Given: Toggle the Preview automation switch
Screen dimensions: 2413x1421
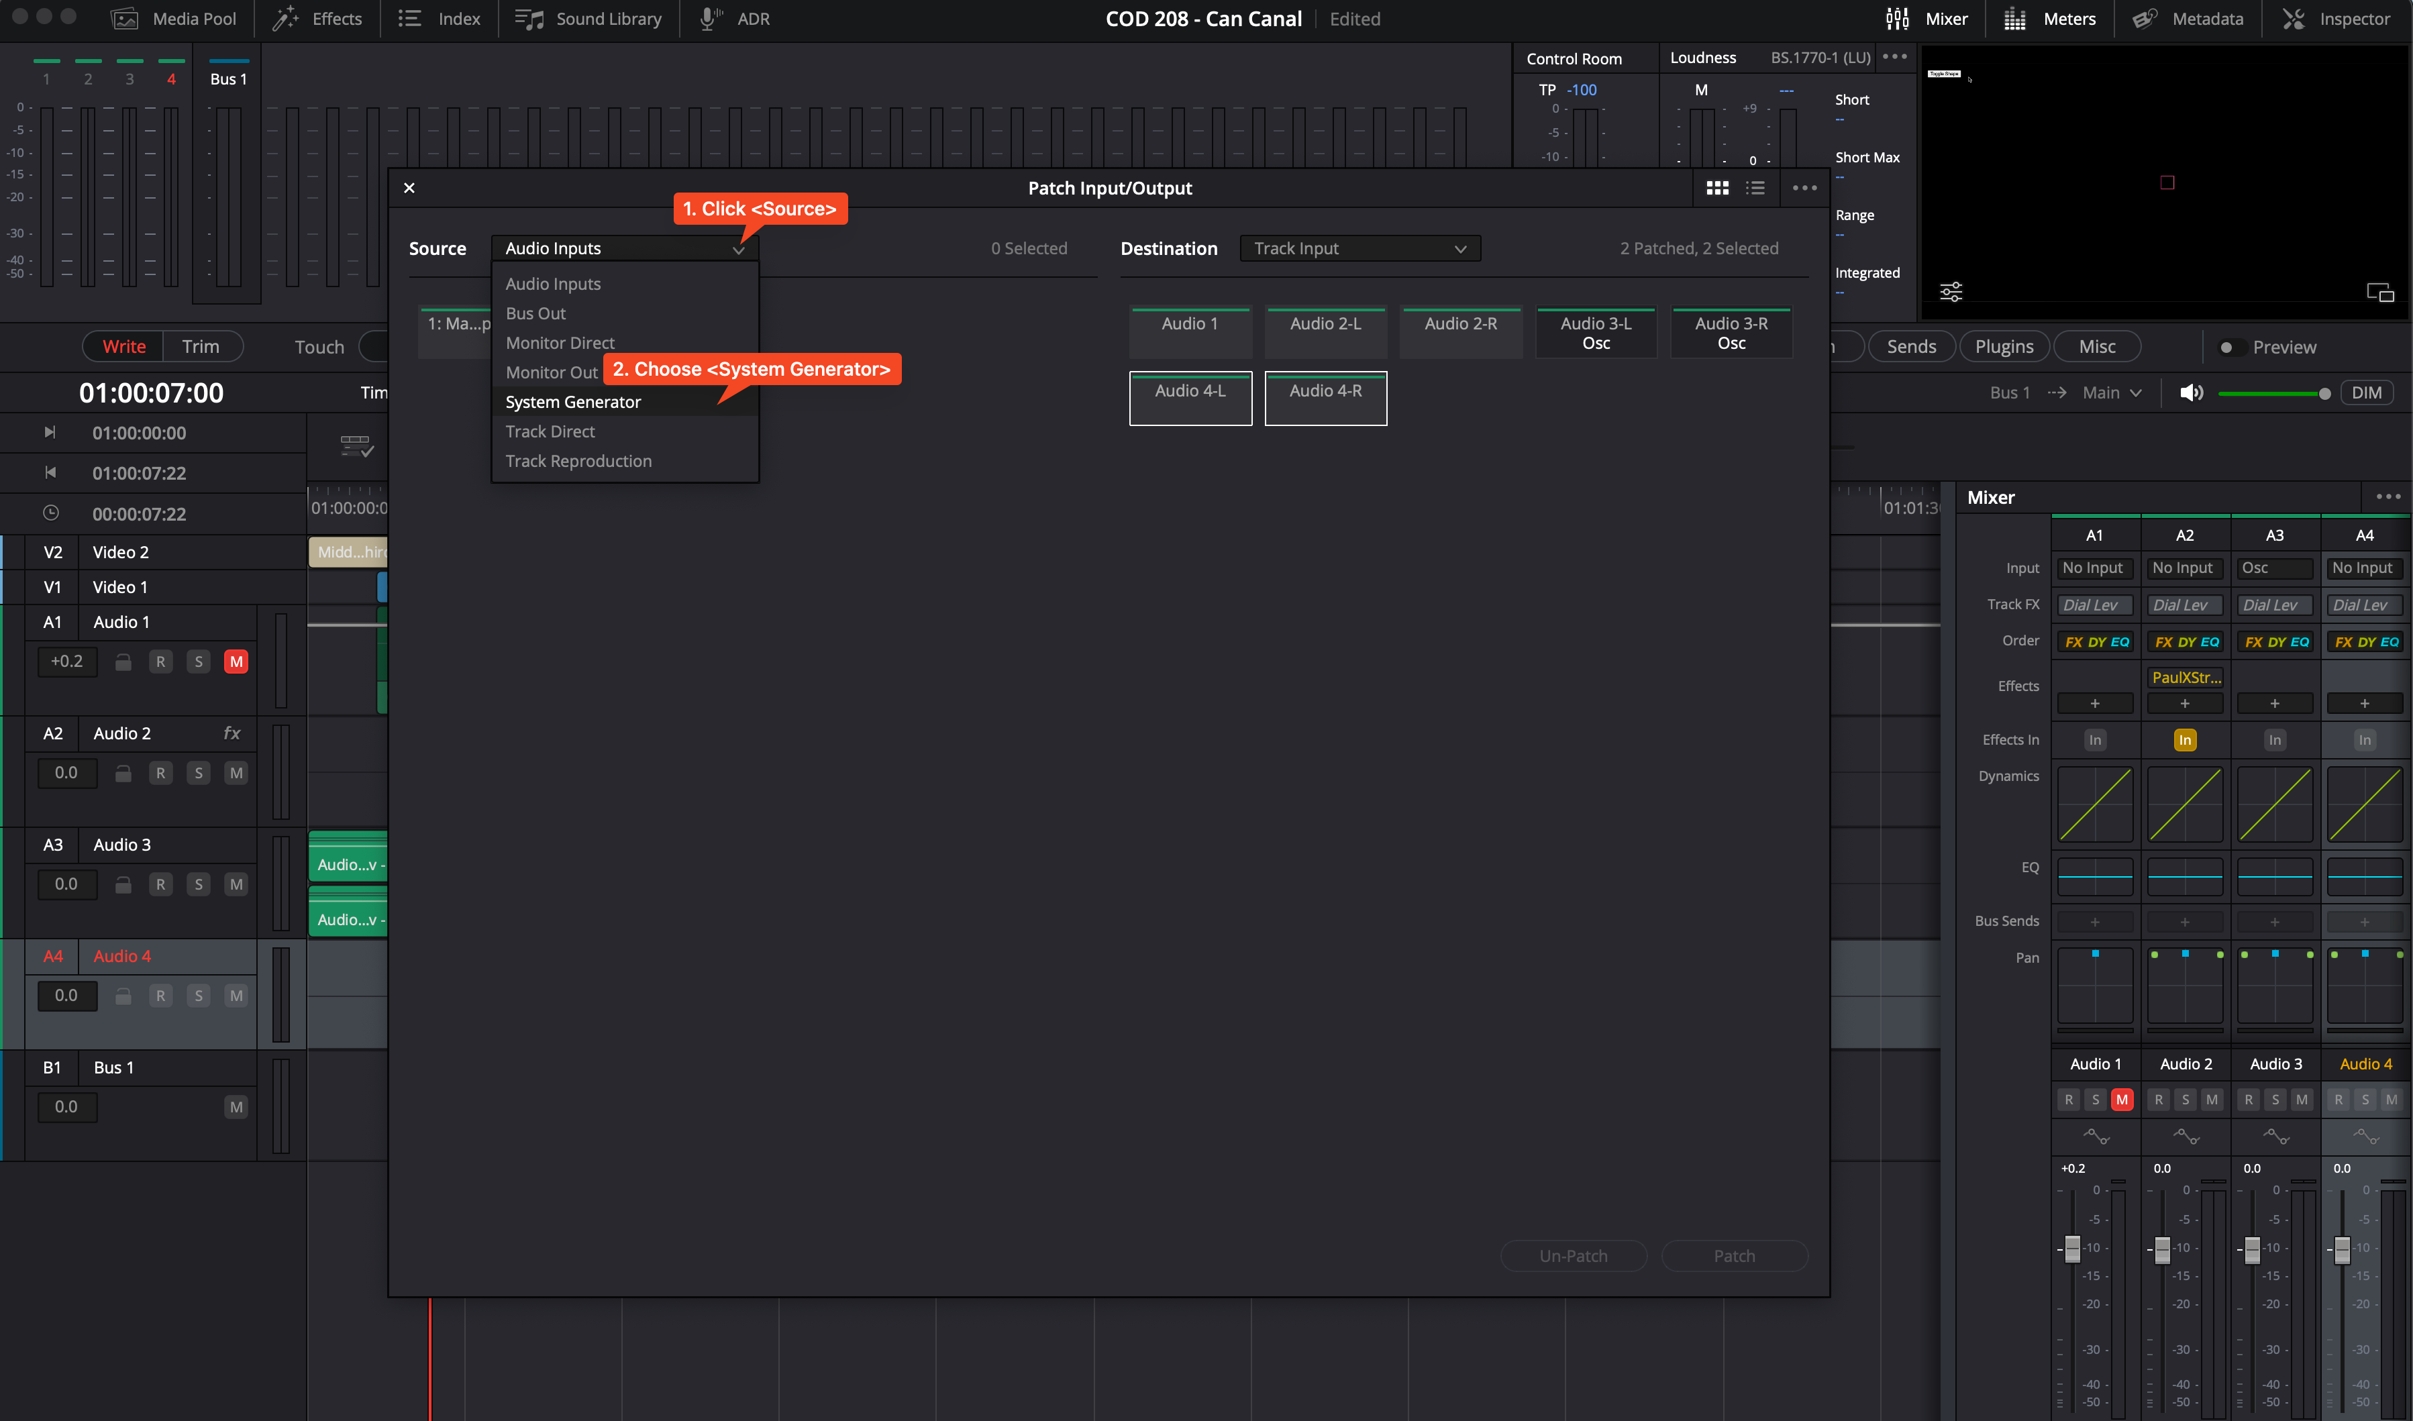Looking at the screenshot, I should tap(2226, 347).
